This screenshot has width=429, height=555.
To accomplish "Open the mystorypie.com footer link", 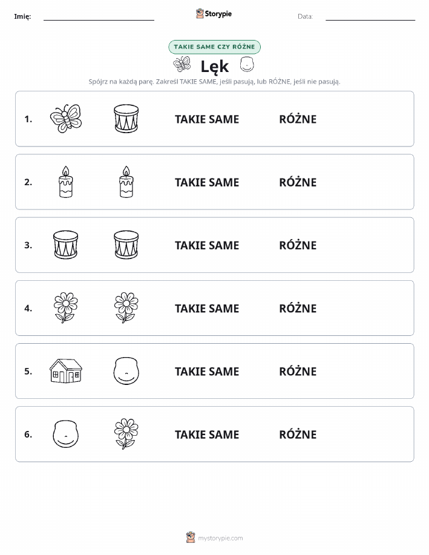I will [x=220, y=538].
